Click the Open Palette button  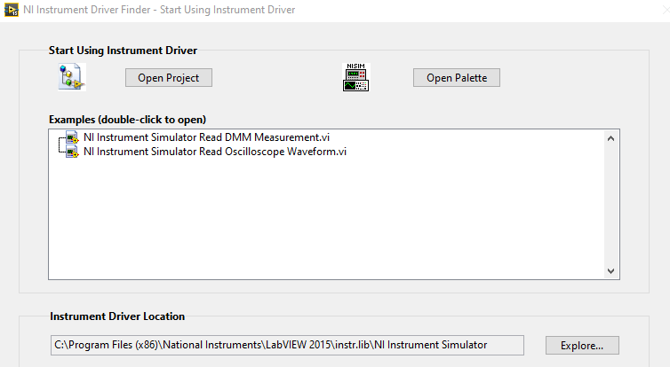coord(457,78)
